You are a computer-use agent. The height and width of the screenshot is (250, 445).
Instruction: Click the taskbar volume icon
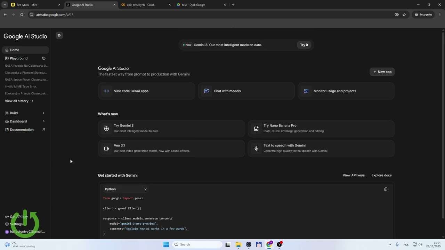click(420, 244)
